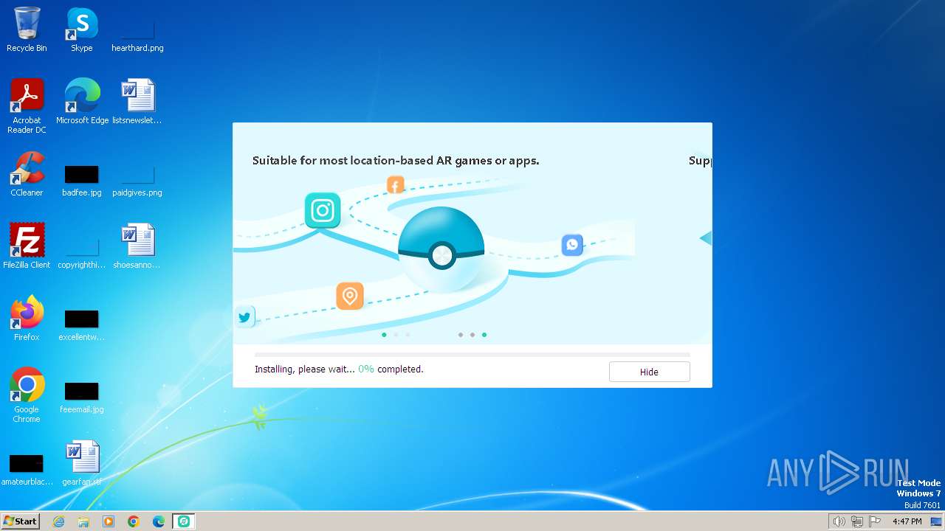Select shoesanno Word document icon

coord(137,246)
